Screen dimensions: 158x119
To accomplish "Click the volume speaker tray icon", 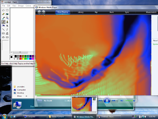I will click(145, 117).
